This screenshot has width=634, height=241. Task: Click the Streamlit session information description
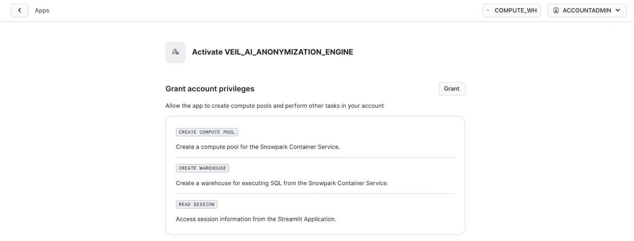[x=256, y=219]
